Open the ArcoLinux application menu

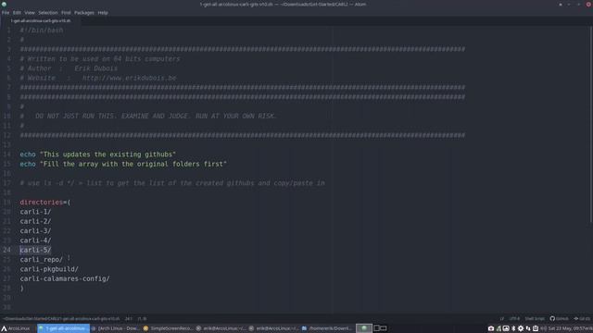tap(16, 328)
